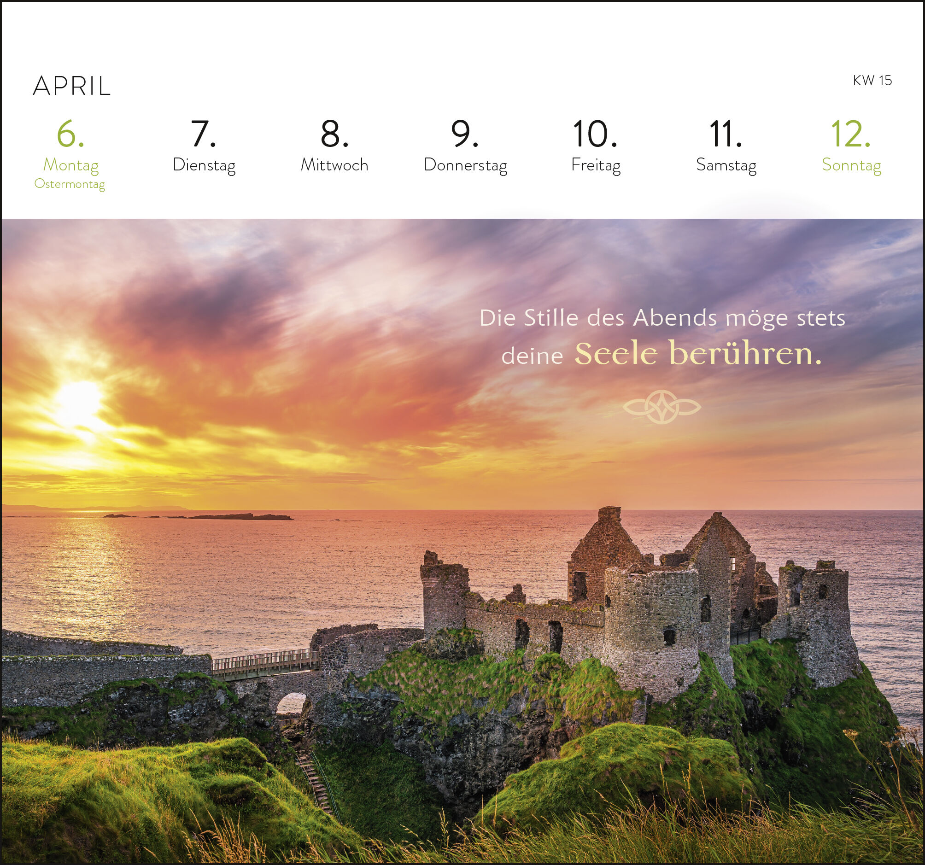Select green date 12
The height and width of the screenshot is (865, 925).
click(850, 134)
